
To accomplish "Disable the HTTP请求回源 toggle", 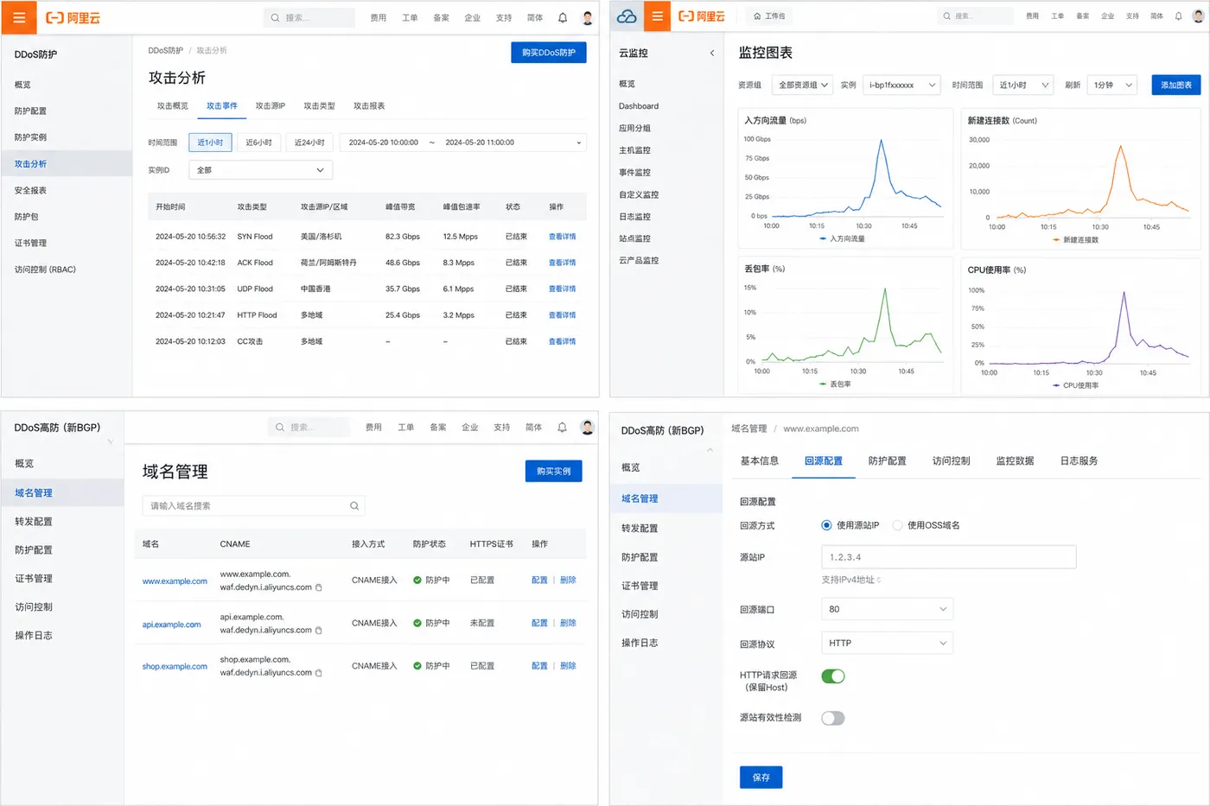I will coord(833,676).
